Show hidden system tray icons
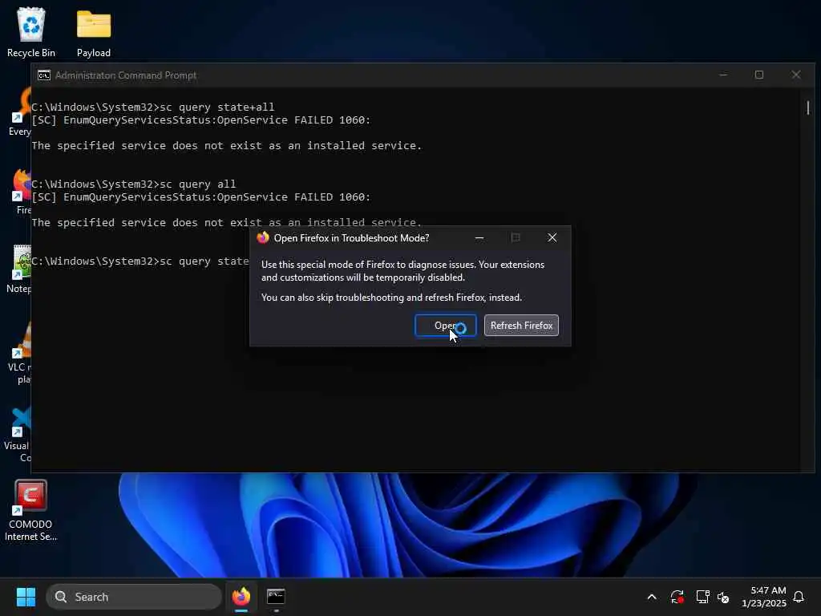821x616 pixels. pos(652,597)
